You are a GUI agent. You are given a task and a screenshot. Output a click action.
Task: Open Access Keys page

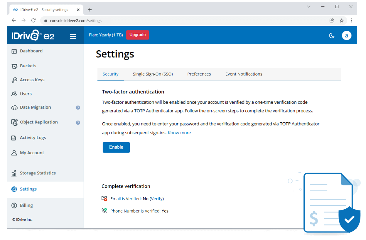(32, 80)
